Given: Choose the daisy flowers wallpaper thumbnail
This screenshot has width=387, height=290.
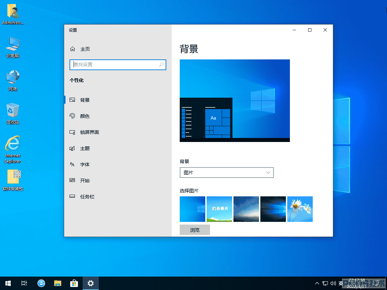Looking at the screenshot, I should (x=300, y=209).
